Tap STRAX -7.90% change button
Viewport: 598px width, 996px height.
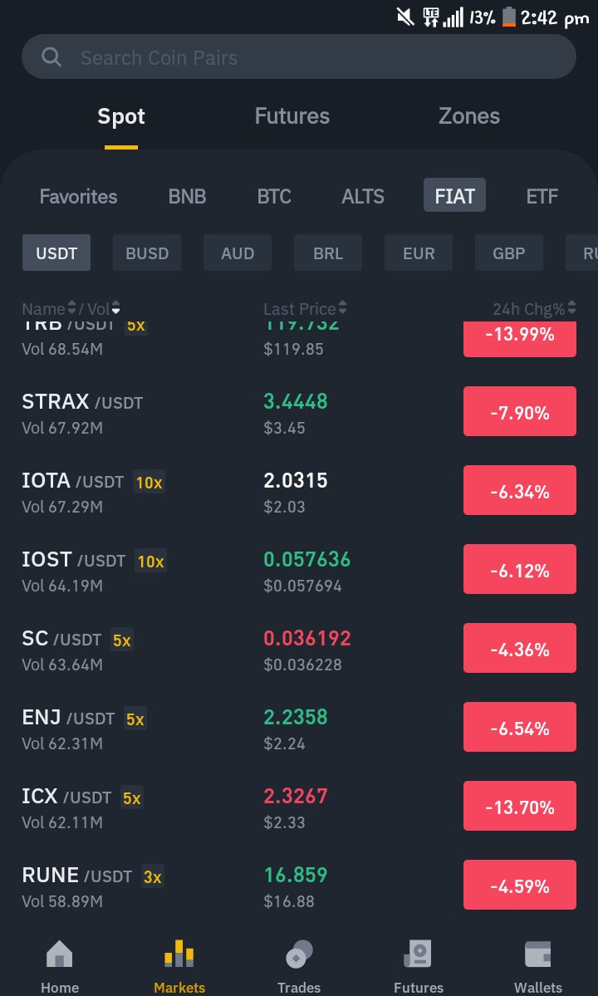pos(520,412)
